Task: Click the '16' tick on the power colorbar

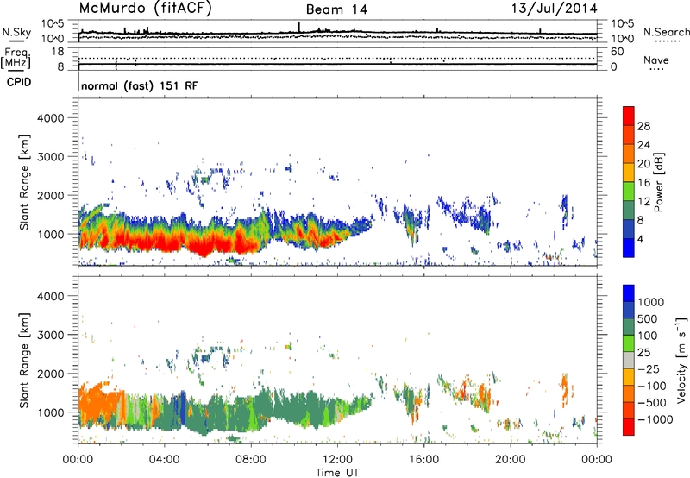Action: click(643, 183)
